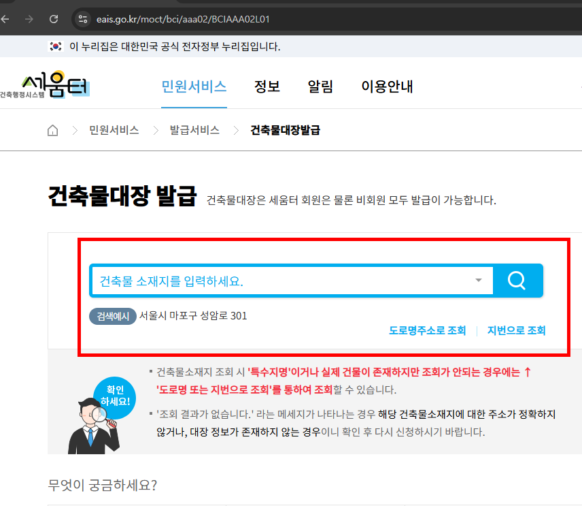582x506 pixels.
Task: Open the 이용안내 menu
Action: click(x=387, y=86)
